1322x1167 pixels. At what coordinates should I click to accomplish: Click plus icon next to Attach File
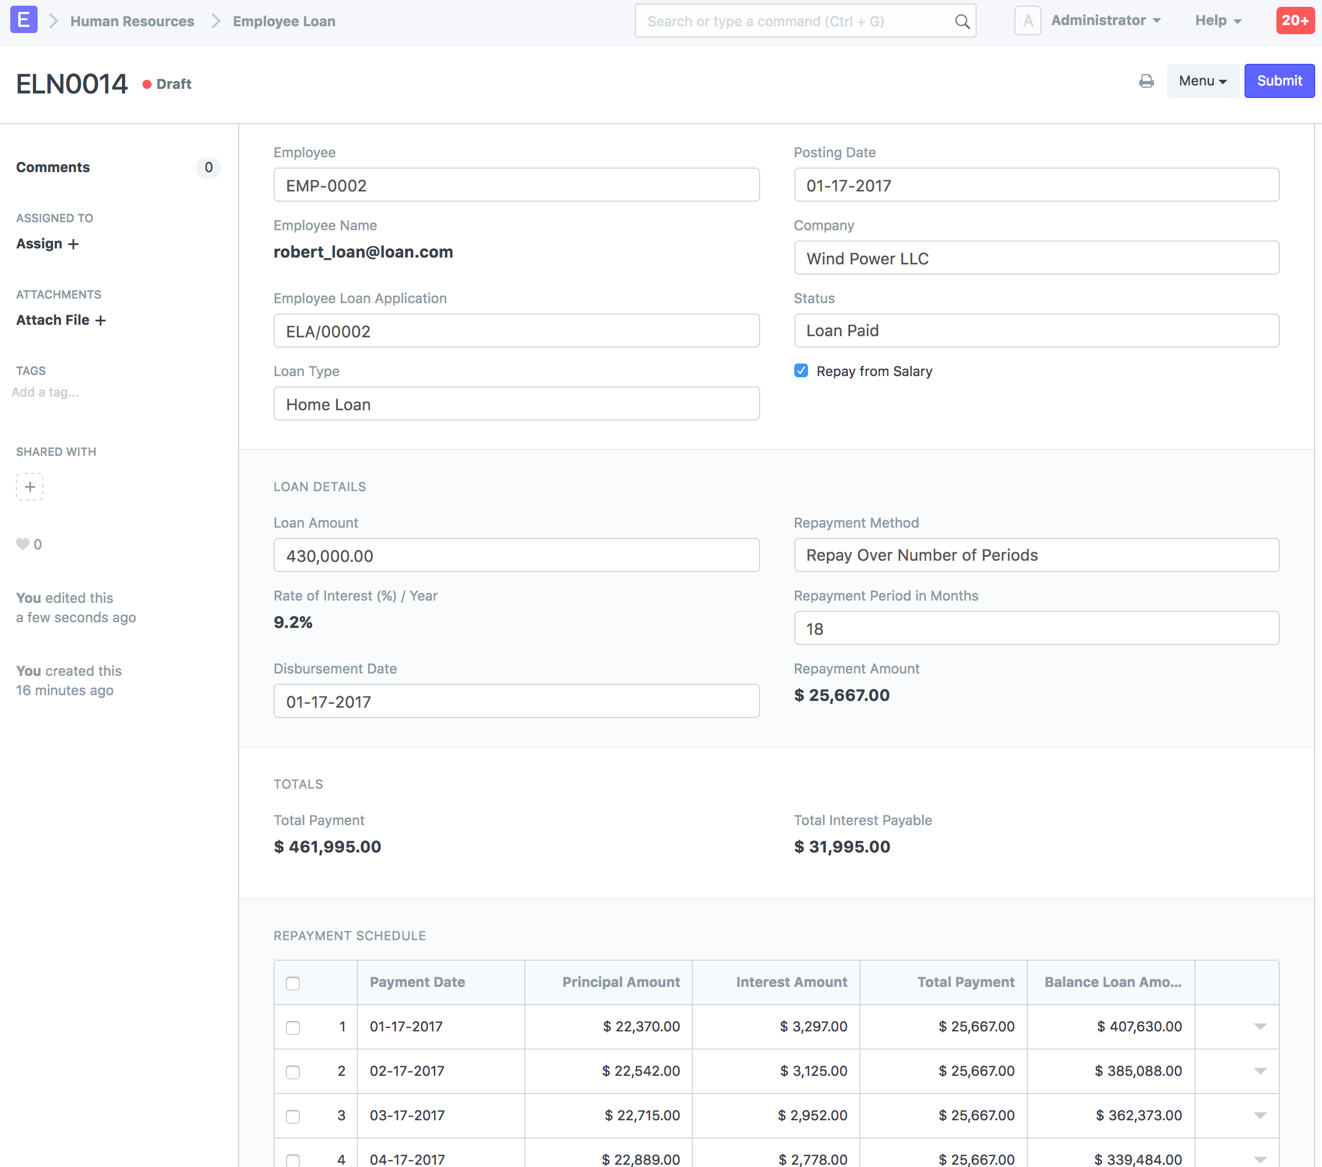[101, 320]
